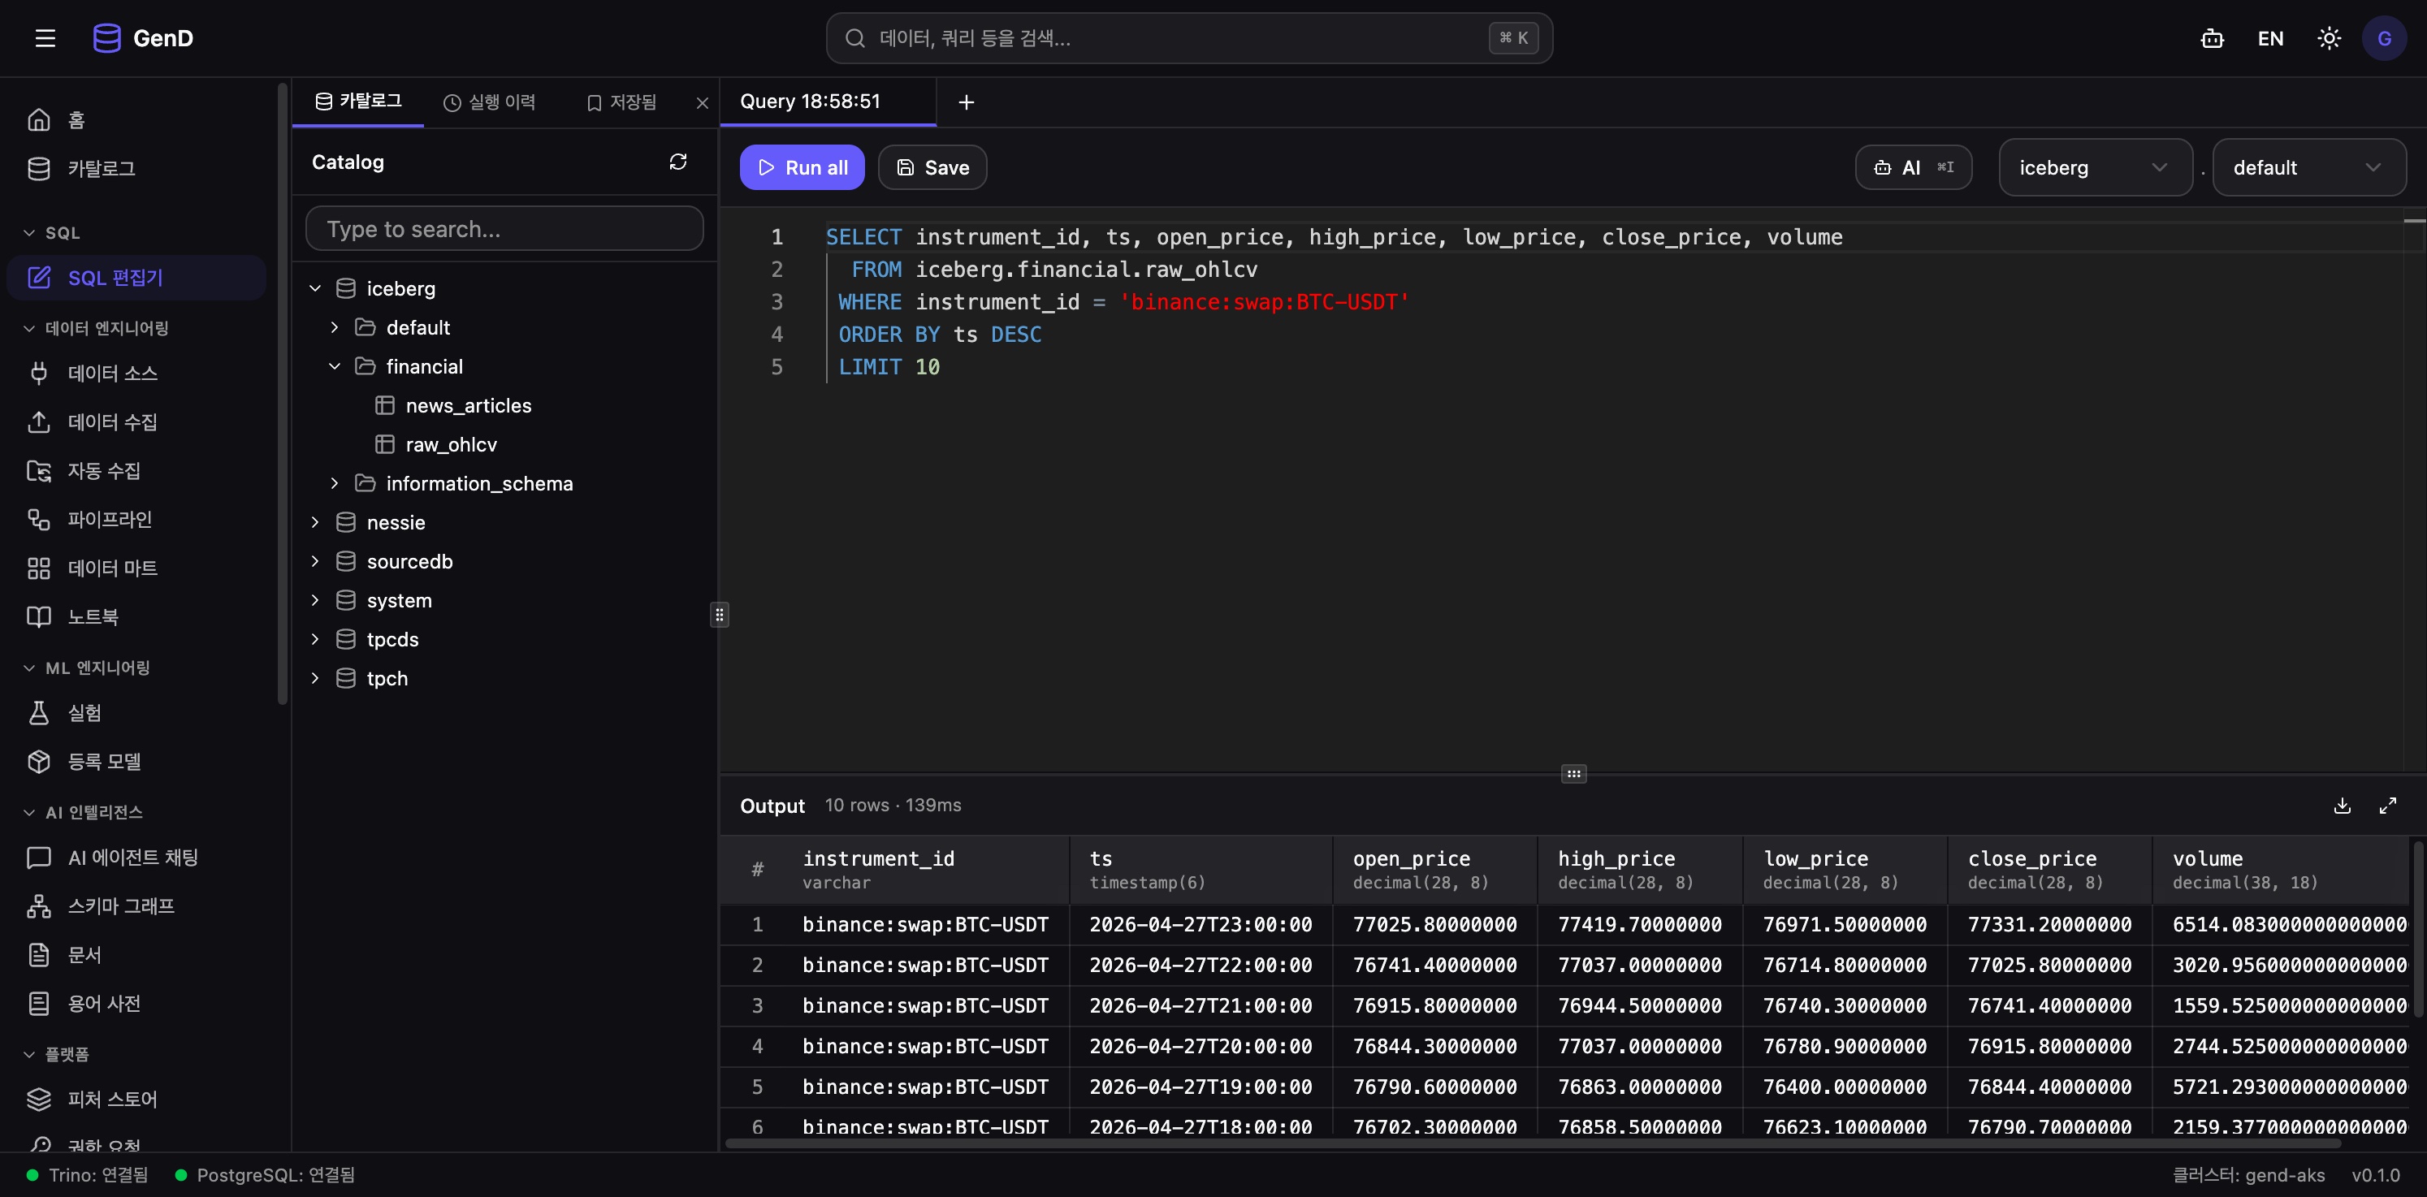Viewport: 2427px width, 1197px height.
Task: Open 자동 수집 page
Action: click(136, 470)
